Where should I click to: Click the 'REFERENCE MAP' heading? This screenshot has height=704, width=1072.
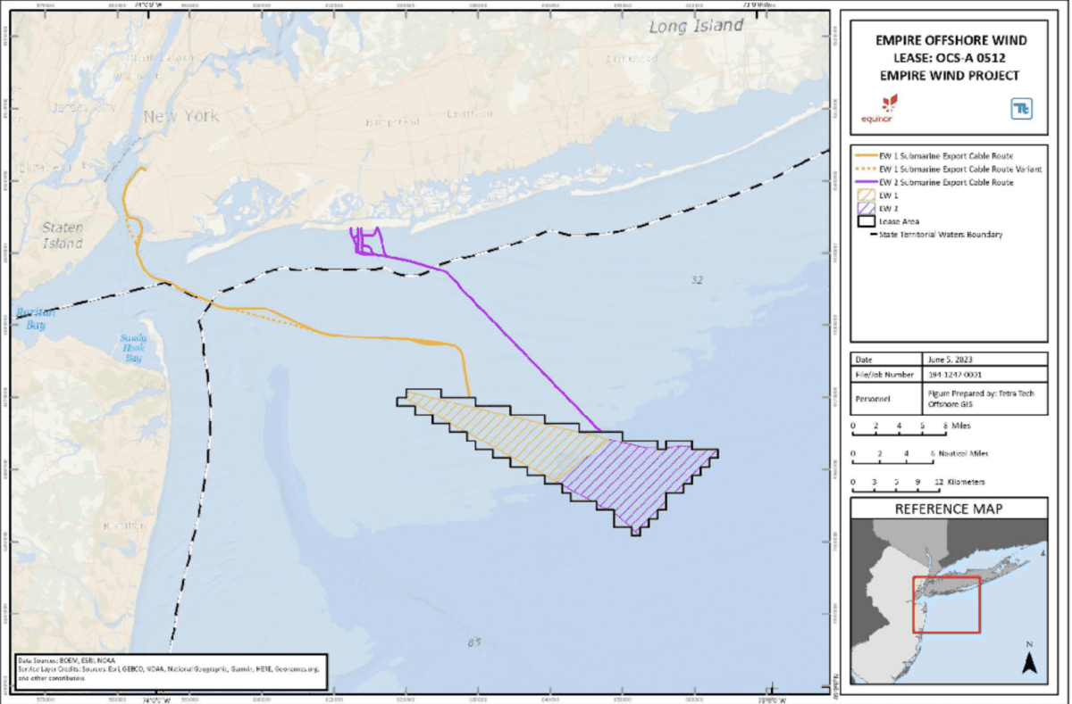pyautogui.click(x=950, y=509)
